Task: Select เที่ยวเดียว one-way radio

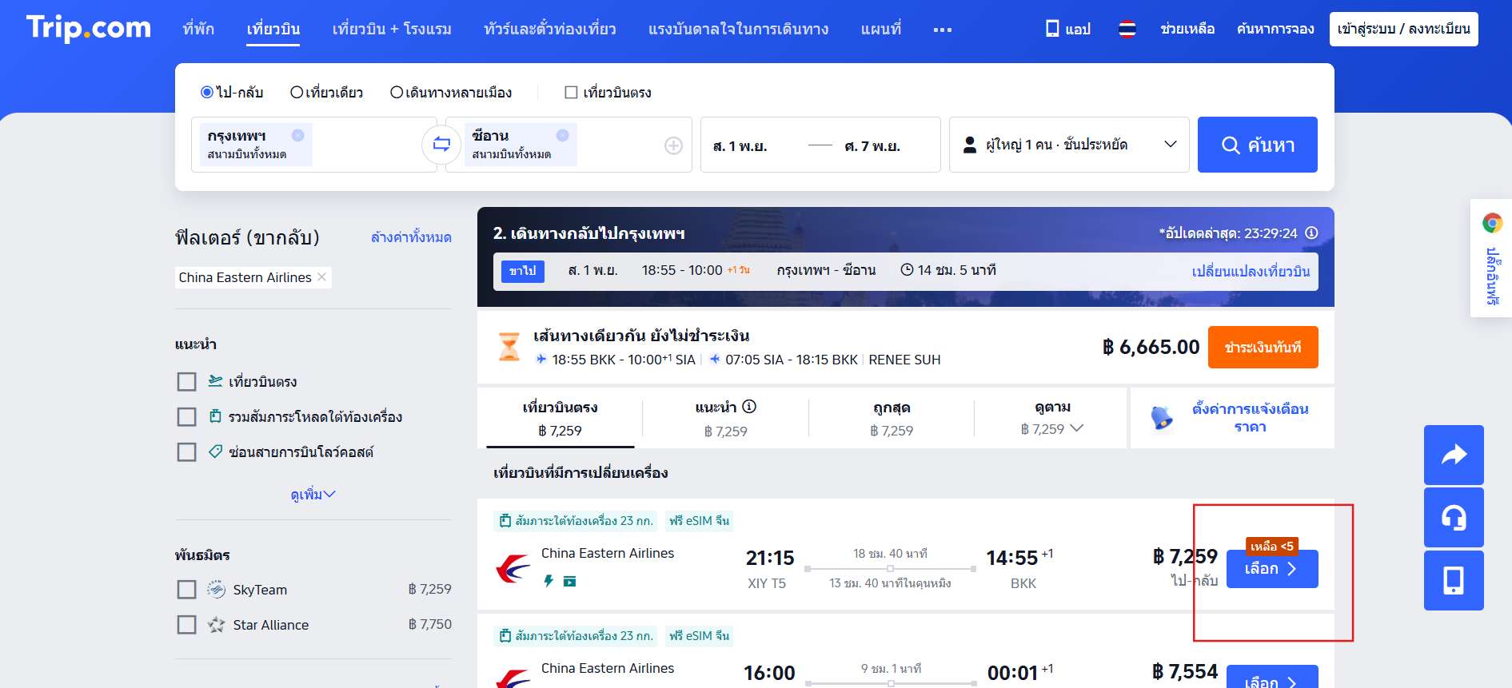Action: pyautogui.click(x=297, y=93)
